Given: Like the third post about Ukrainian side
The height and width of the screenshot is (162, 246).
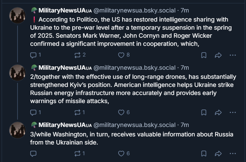Looking at the screenshot, I should pos(124,154).
